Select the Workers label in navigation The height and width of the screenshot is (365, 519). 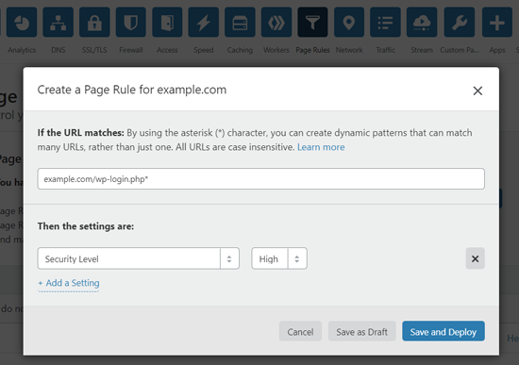pyautogui.click(x=276, y=50)
